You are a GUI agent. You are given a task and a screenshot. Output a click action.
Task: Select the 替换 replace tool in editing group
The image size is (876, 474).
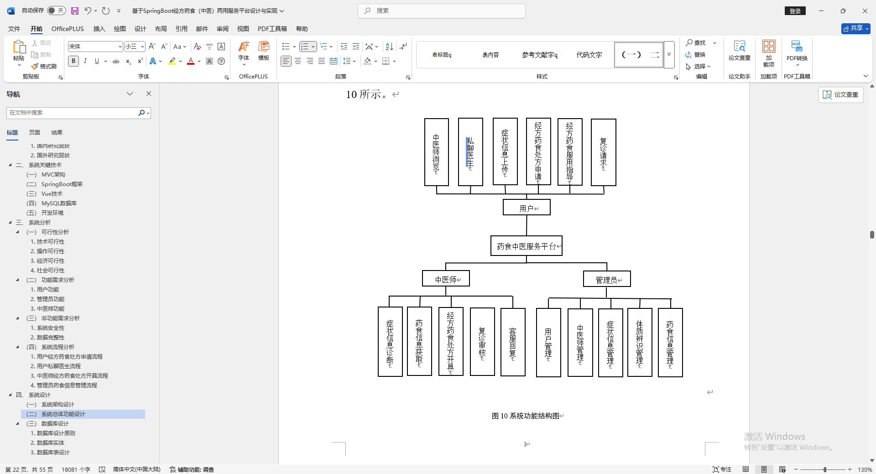point(699,55)
